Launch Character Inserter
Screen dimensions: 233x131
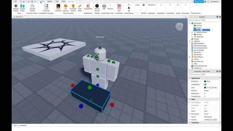tap(73, 8)
